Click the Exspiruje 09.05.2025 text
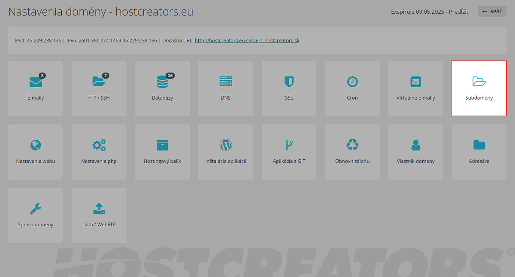The width and height of the screenshot is (515, 277). 417,12
